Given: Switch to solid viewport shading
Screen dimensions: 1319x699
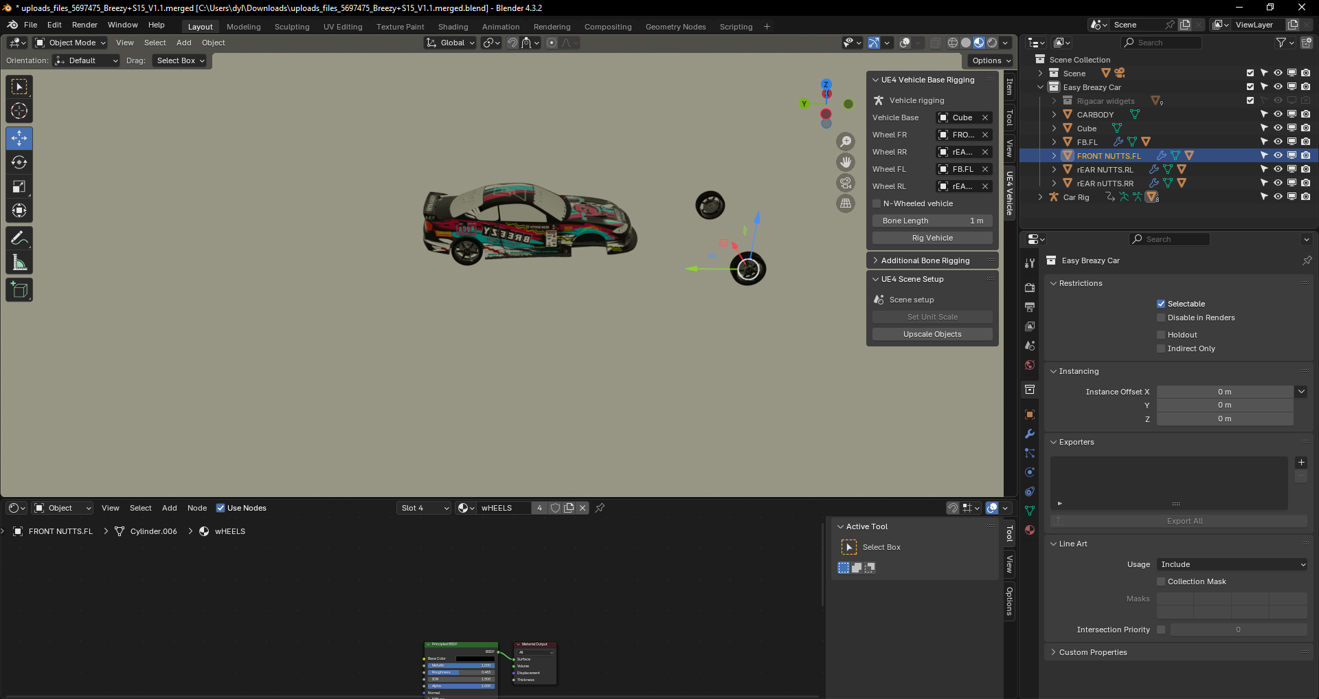Looking at the screenshot, I should click(x=966, y=43).
